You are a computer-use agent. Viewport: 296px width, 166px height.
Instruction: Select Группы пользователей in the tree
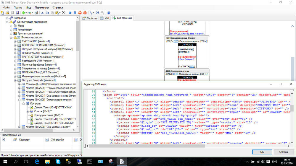pyautogui.click(x=30, y=34)
